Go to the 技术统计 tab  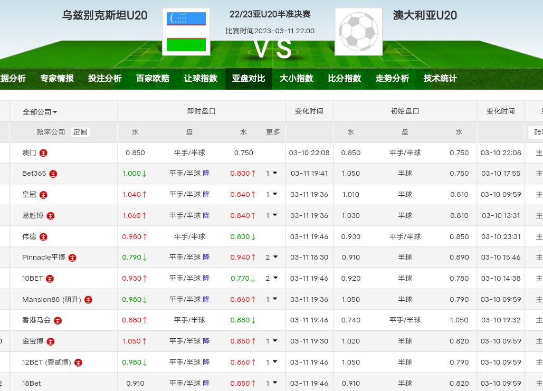click(440, 79)
